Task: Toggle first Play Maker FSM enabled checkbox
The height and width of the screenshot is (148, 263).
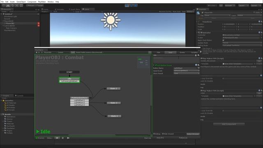Action: pos(201,58)
